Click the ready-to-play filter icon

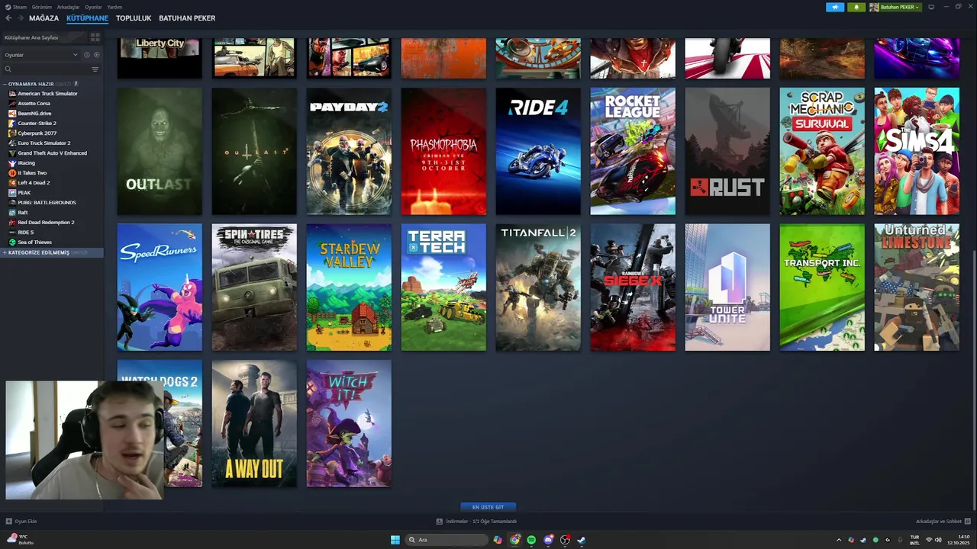coord(96,55)
